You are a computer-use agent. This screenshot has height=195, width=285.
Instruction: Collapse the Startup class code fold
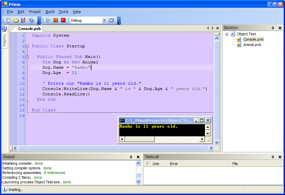27,46
